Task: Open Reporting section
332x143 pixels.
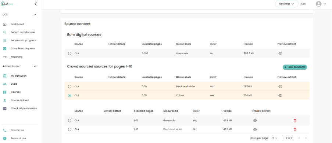Action: point(17,57)
